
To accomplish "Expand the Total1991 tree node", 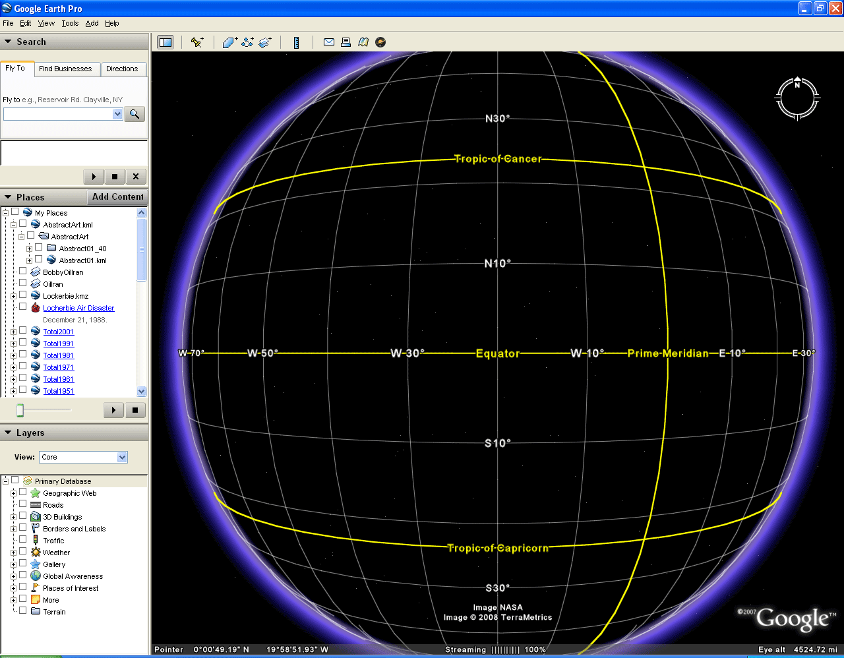I will tap(13, 344).
